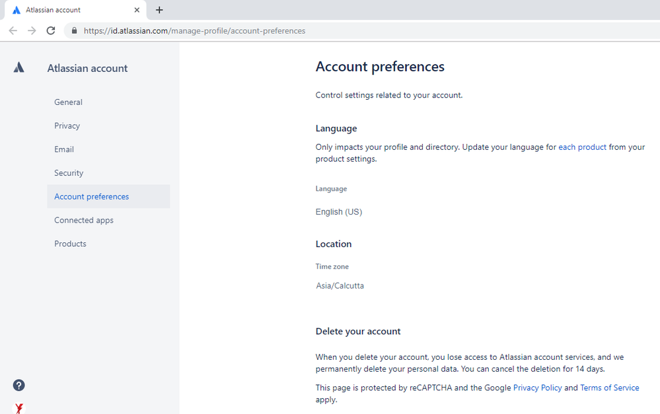Go back with the browser back arrow
This screenshot has width=660, height=414.
point(13,31)
